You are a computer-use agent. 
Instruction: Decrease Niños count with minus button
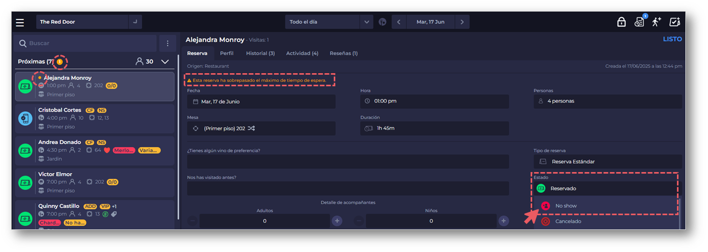pos(359,221)
